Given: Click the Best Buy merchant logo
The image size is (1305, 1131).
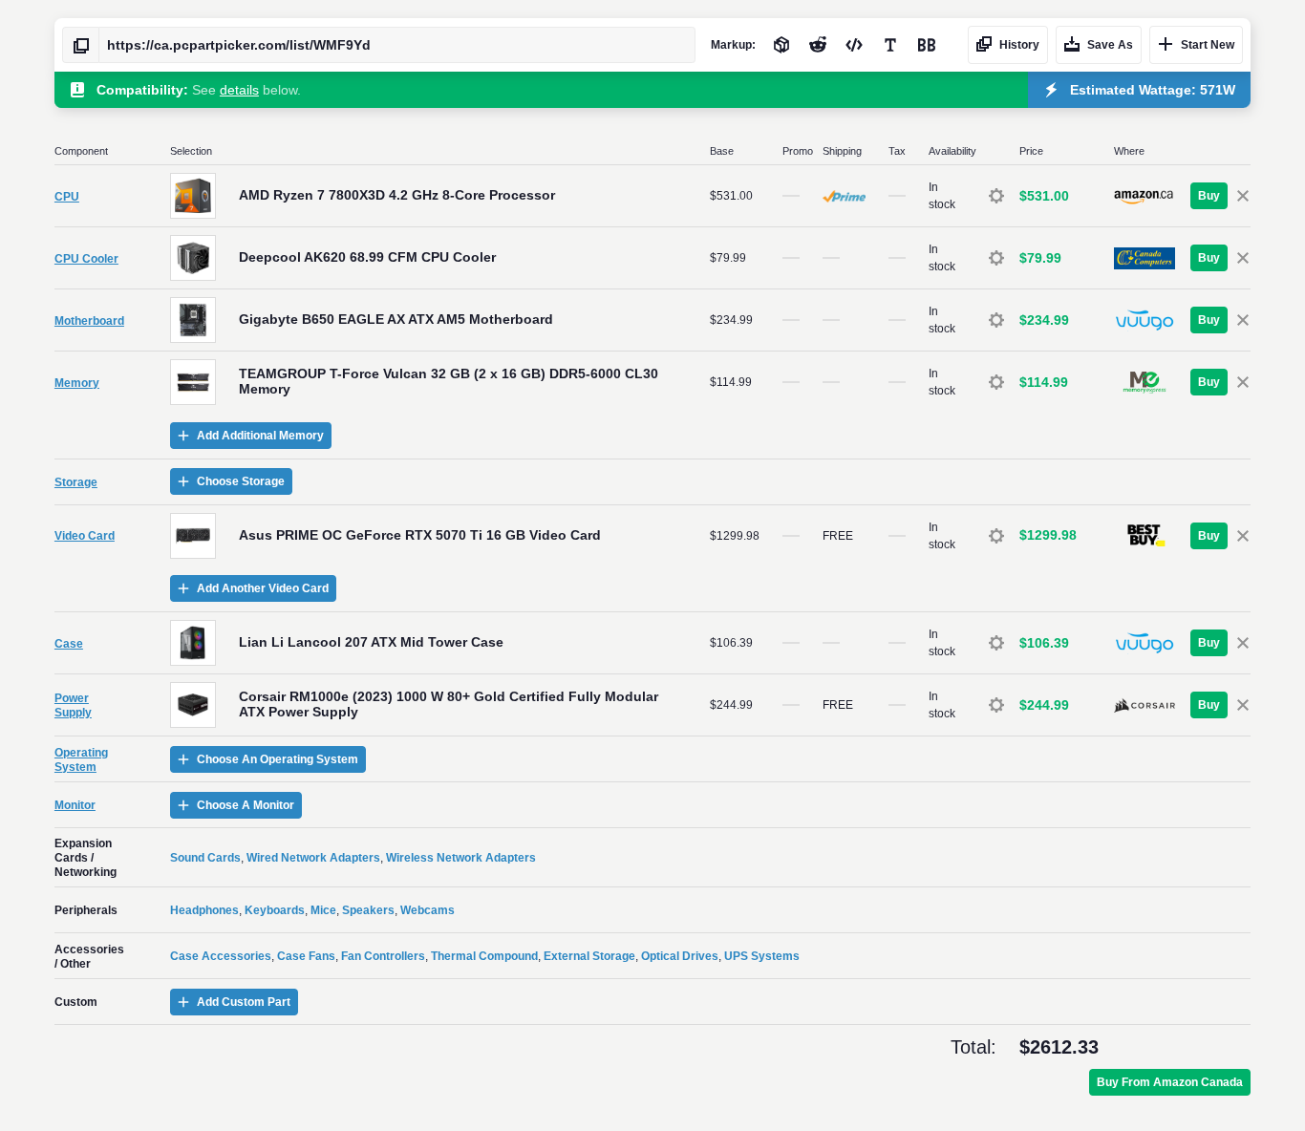Looking at the screenshot, I should (x=1145, y=535).
